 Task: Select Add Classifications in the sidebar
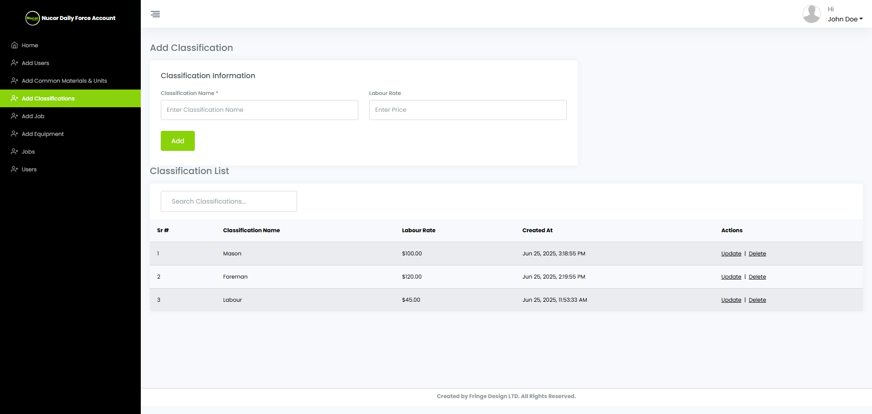coord(48,99)
